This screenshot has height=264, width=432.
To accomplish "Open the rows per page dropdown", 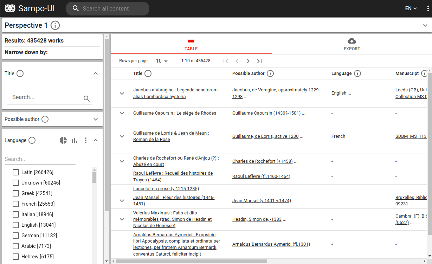I will point(162,61).
